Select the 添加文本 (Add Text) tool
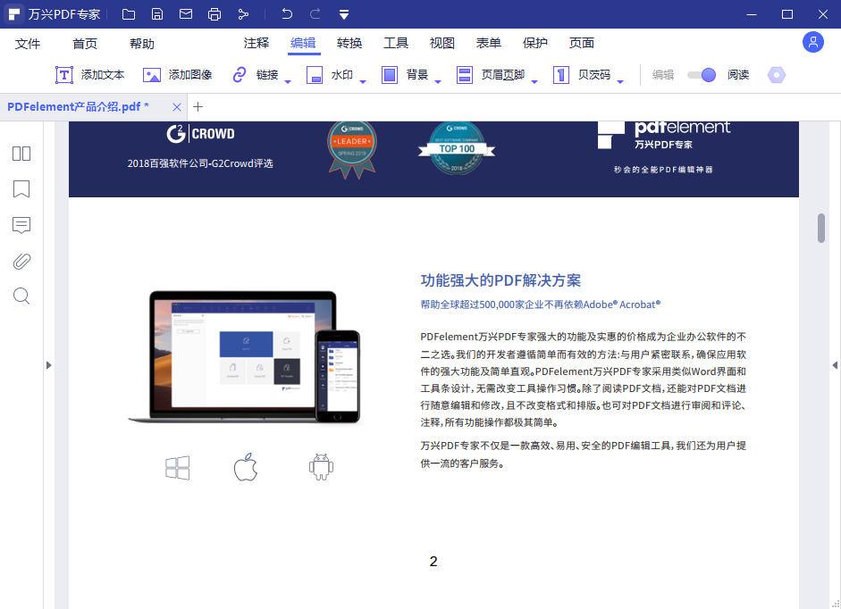Viewport: 841px width, 609px height. click(x=89, y=75)
